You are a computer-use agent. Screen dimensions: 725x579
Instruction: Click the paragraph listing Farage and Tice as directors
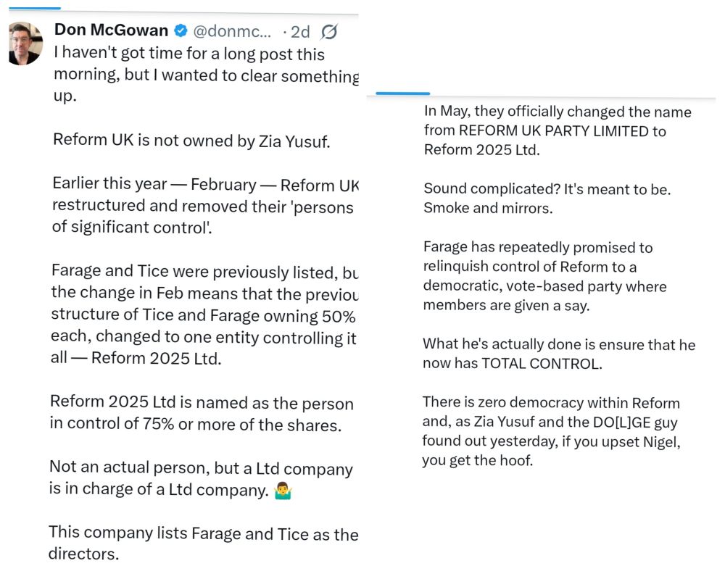(x=204, y=543)
